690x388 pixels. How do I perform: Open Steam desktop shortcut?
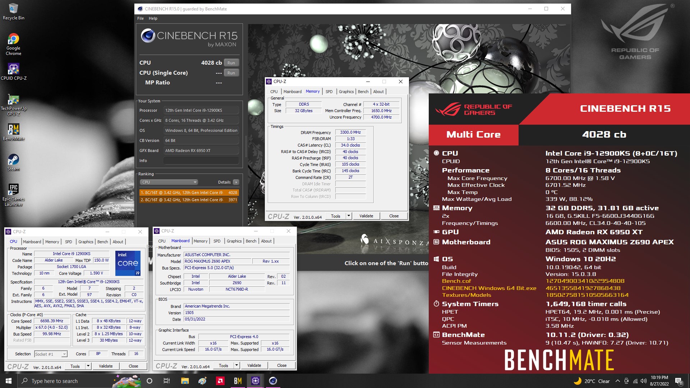click(13, 162)
